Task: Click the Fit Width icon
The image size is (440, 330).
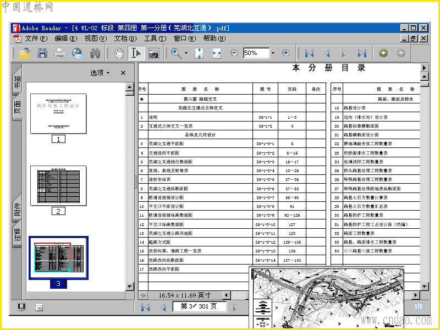Action: pyautogui.click(x=216, y=53)
